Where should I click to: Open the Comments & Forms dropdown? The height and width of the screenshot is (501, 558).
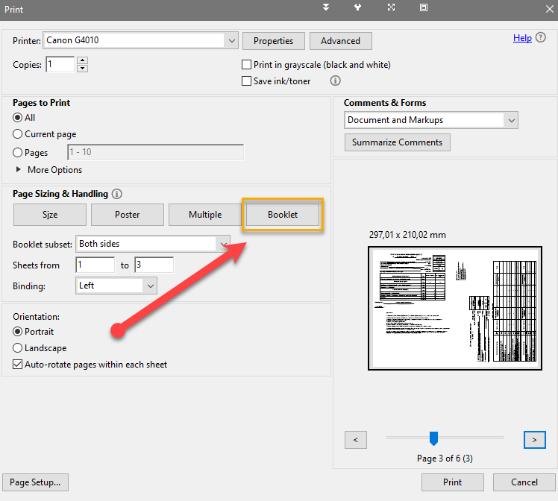tap(431, 120)
